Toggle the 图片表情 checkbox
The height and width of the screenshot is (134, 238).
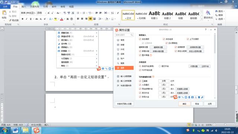pyautogui.click(x=140, y=55)
